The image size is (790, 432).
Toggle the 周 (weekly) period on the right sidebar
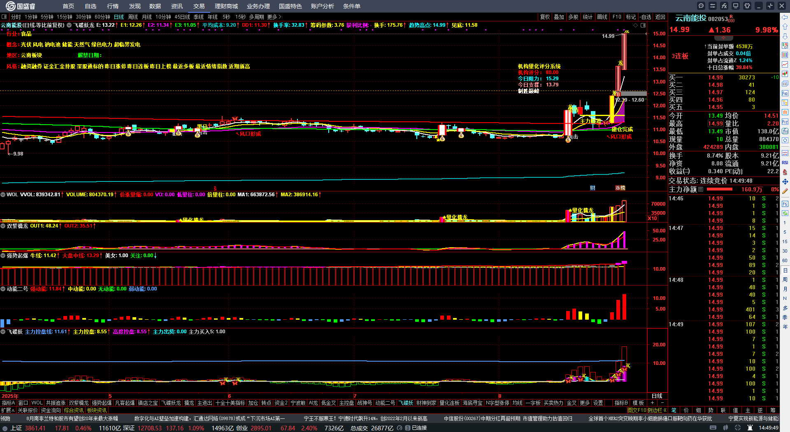coord(785,280)
